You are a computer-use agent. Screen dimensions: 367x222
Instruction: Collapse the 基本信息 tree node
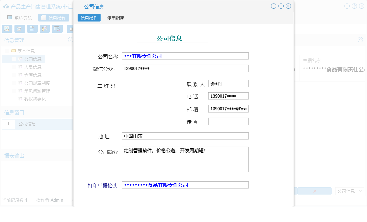(x=7, y=51)
